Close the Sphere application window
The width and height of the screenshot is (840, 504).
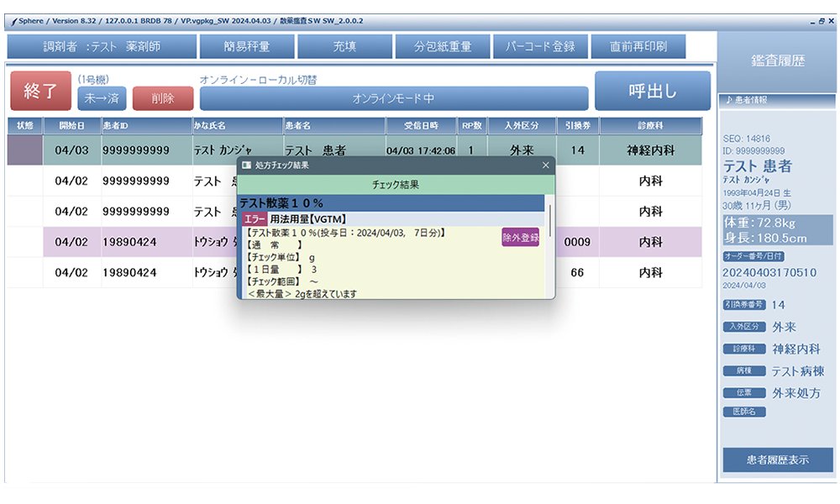coord(832,21)
